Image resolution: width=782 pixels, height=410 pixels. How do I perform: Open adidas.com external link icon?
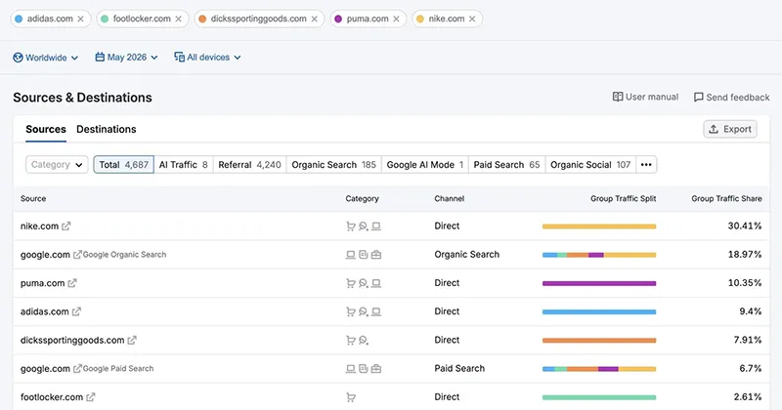[x=76, y=311]
